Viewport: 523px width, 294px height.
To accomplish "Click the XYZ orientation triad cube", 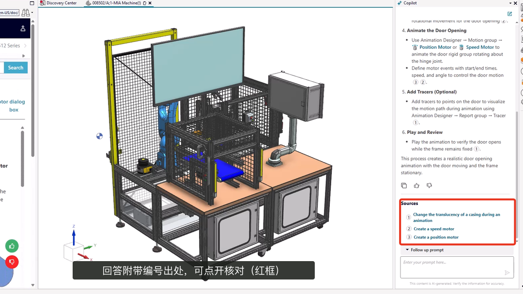I will 74,251.
